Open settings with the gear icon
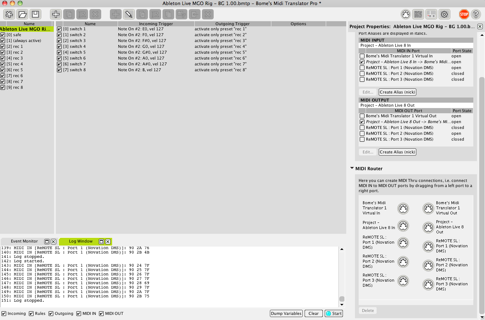This screenshot has width=485, height=320. (x=444, y=14)
